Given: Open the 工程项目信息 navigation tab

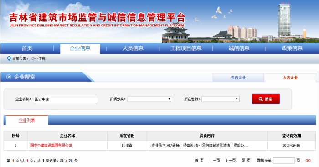Looking at the screenshot, I should (x=186, y=48).
